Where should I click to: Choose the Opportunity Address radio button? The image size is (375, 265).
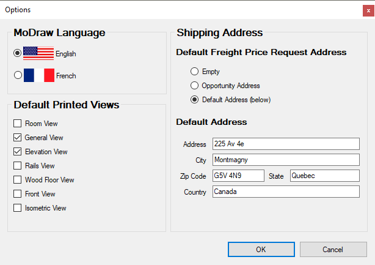[195, 86]
